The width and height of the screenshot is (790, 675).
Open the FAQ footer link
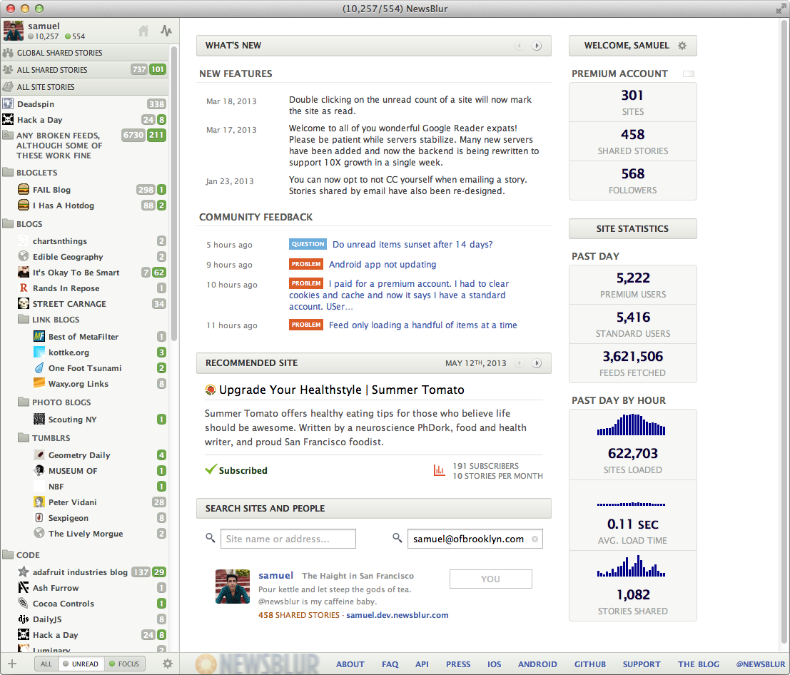pyautogui.click(x=390, y=664)
